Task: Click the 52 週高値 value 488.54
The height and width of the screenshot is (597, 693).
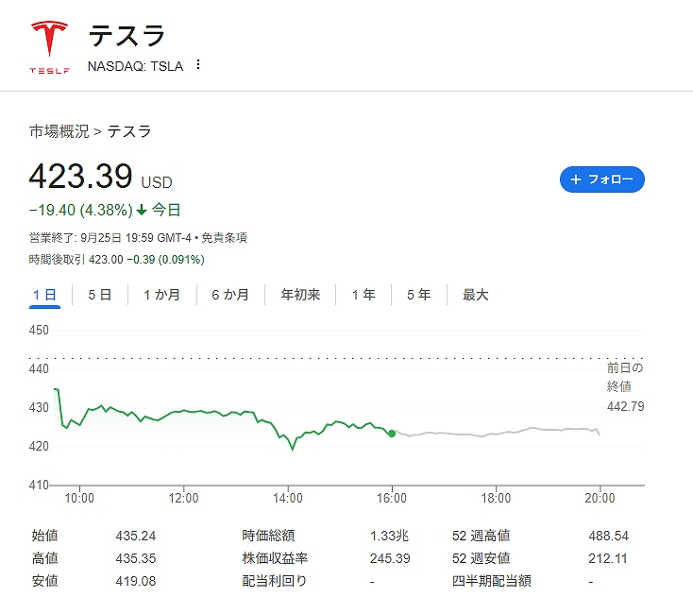Action: click(607, 536)
